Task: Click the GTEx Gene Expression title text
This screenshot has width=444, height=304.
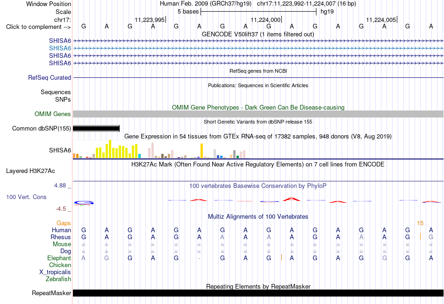Action: click(x=258, y=137)
